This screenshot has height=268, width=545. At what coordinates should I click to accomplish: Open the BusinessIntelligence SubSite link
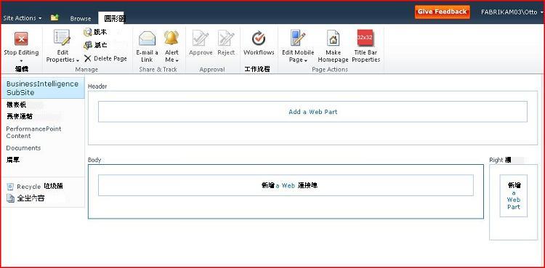click(x=42, y=89)
